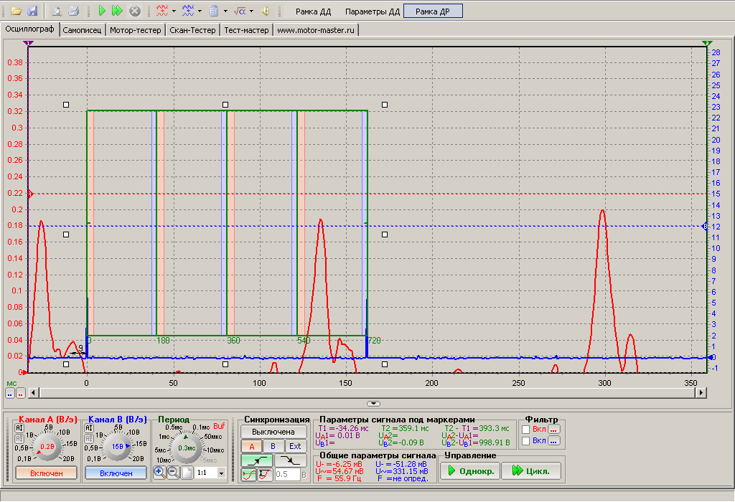The image size is (735, 502).
Task: Click the blank page icon beside the zoom buttons
Action: pyautogui.click(x=187, y=473)
